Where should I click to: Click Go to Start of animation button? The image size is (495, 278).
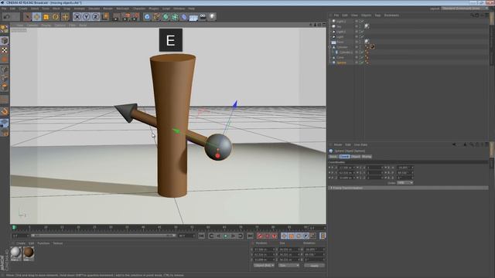[x=201, y=236]
